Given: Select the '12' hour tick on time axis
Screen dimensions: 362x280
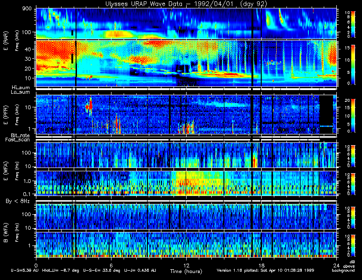Looking at the screenshot, I should 186,266.
